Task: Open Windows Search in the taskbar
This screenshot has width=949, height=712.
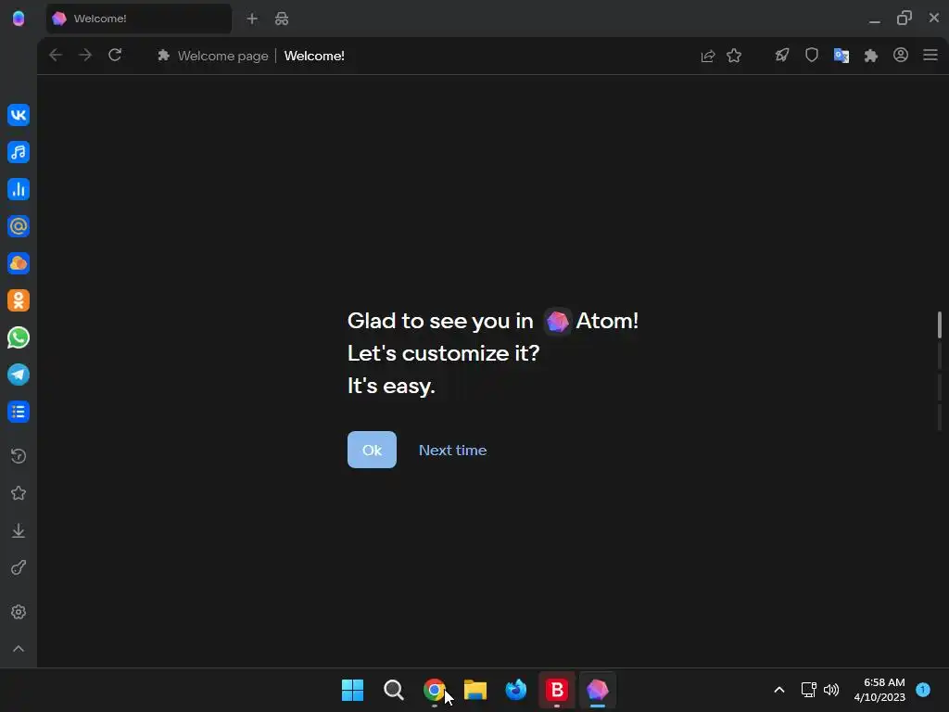Action: tap(393, 690)
